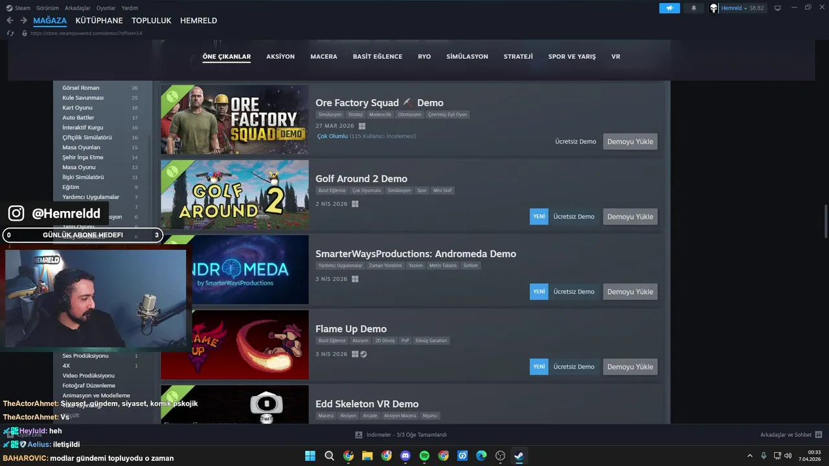This screenshot has height=466, width=829.
Task: Select the VR tab
Action: [x=616, y=57]
